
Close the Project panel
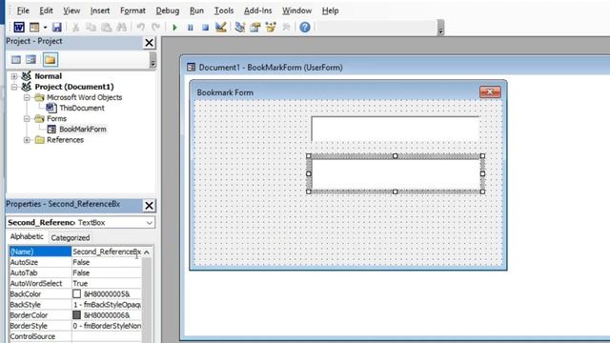click(x=149, y=43)
